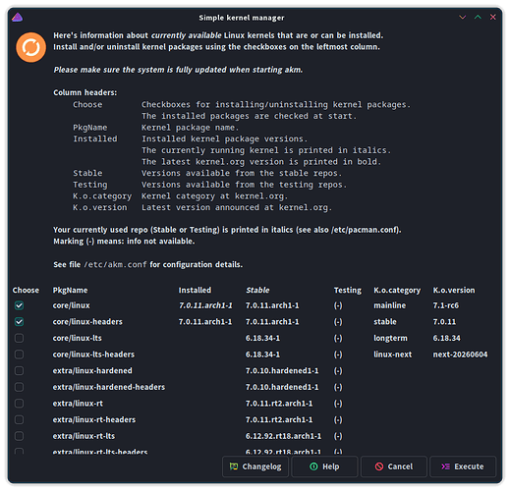This screenshot has height=491, width=509.
Task: Close the Simple kernel manager window
Action: point(492,17)
